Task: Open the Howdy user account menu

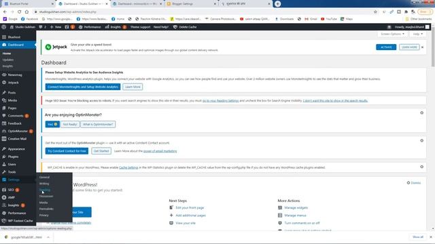Action: tap(412, 27)
